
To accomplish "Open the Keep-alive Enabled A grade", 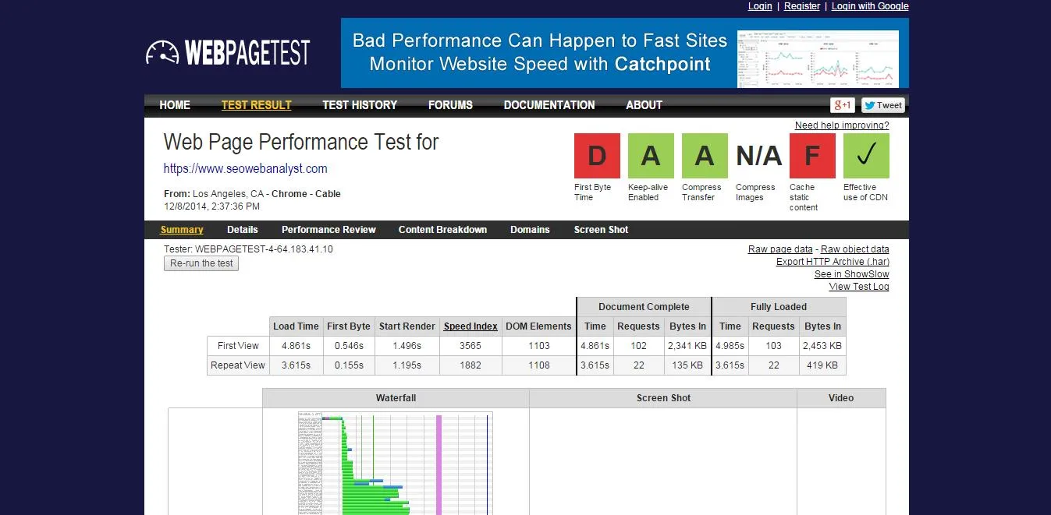I will pos(651,156).
